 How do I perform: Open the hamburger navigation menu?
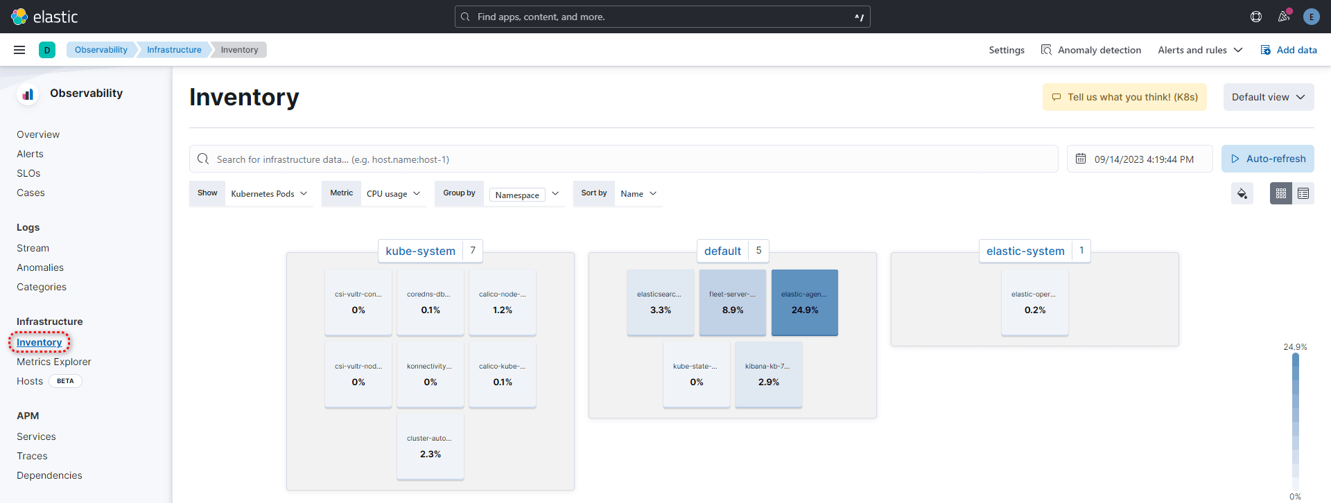click(19, 50)
